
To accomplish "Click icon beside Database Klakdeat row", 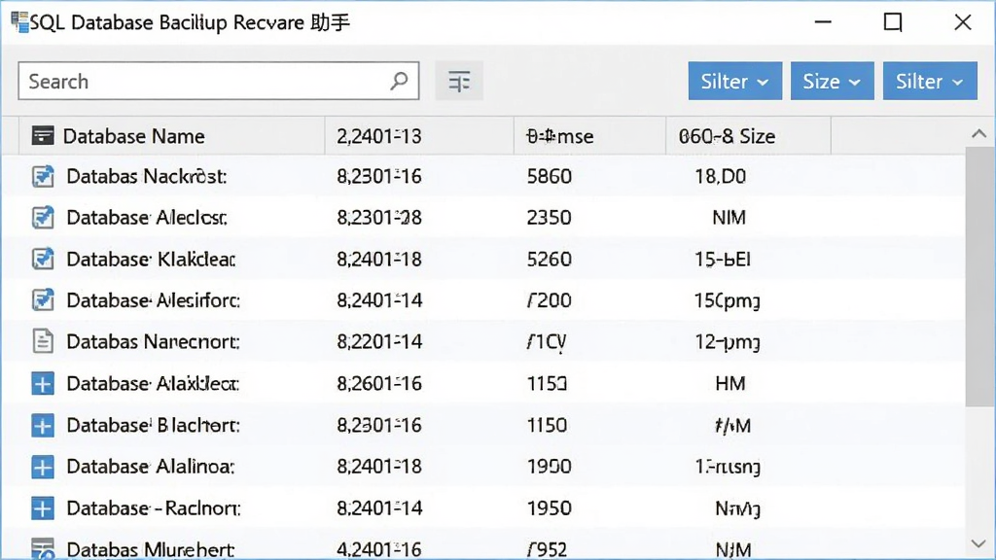I will (43, 259).
